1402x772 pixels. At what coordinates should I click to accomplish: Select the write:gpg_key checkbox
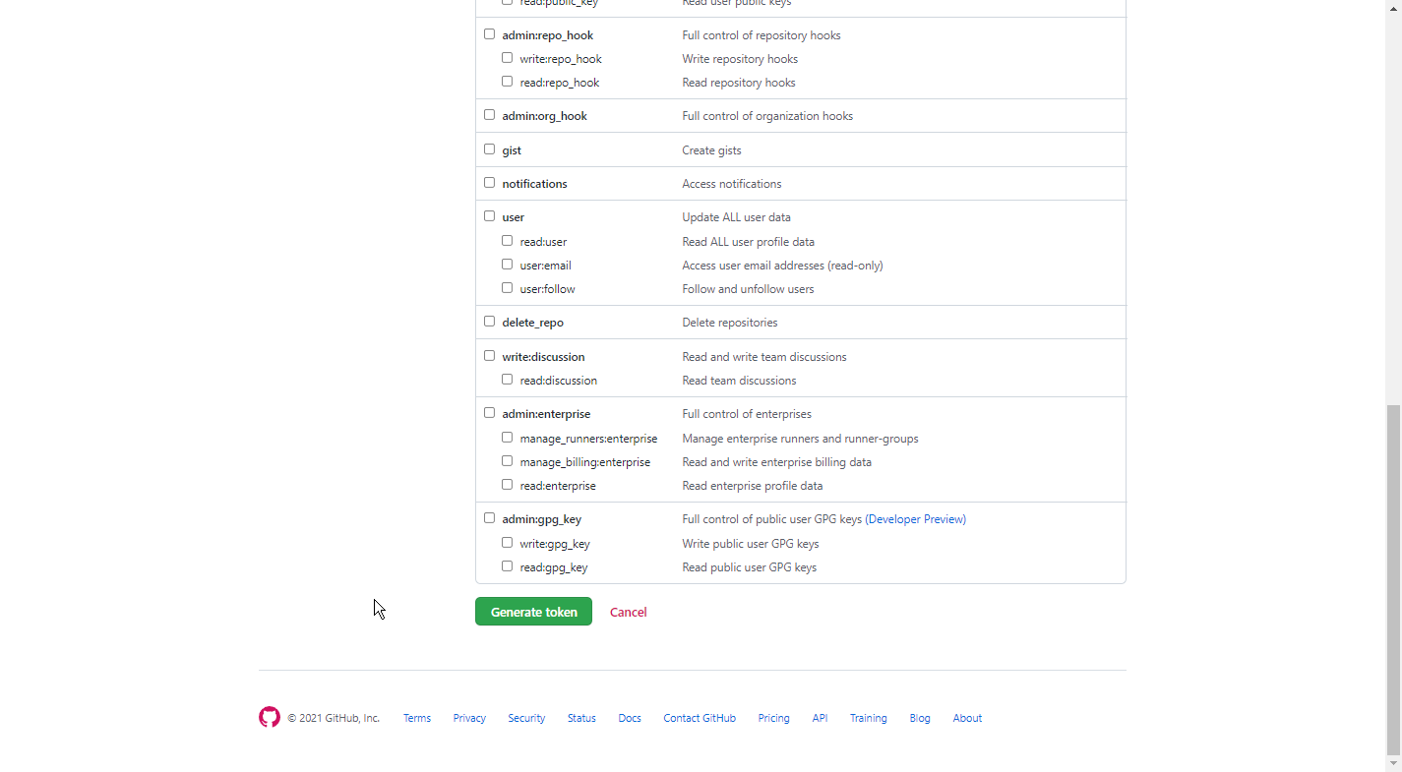point(507,543)
